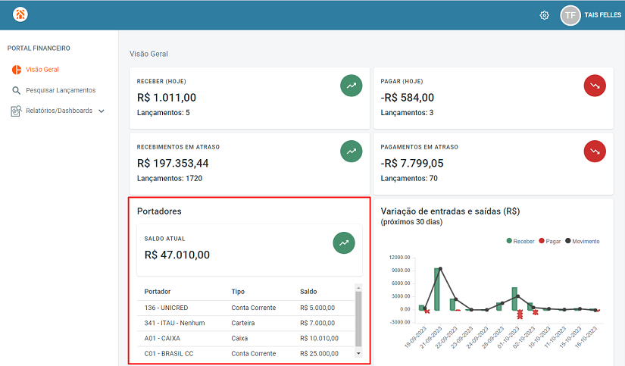Open Pesquisar Lançamentos in the sidebar

[61, 90]
